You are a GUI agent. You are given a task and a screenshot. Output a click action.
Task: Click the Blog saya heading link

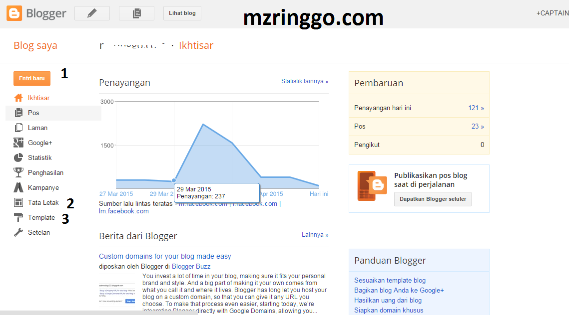pyautogui.click(x=35, y=46)
